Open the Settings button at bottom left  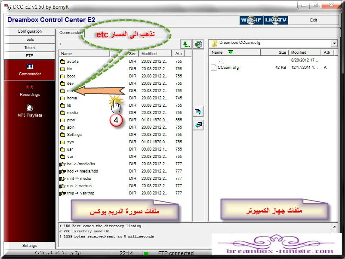pyautogui.click(x=30, y=246)
